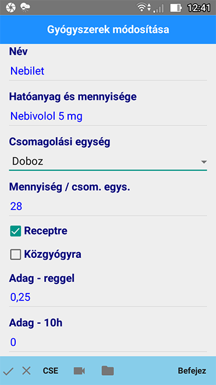This screenshot has height=385, width=216.
Task: Tap the battery status icon
Action: tap(176, 8)
